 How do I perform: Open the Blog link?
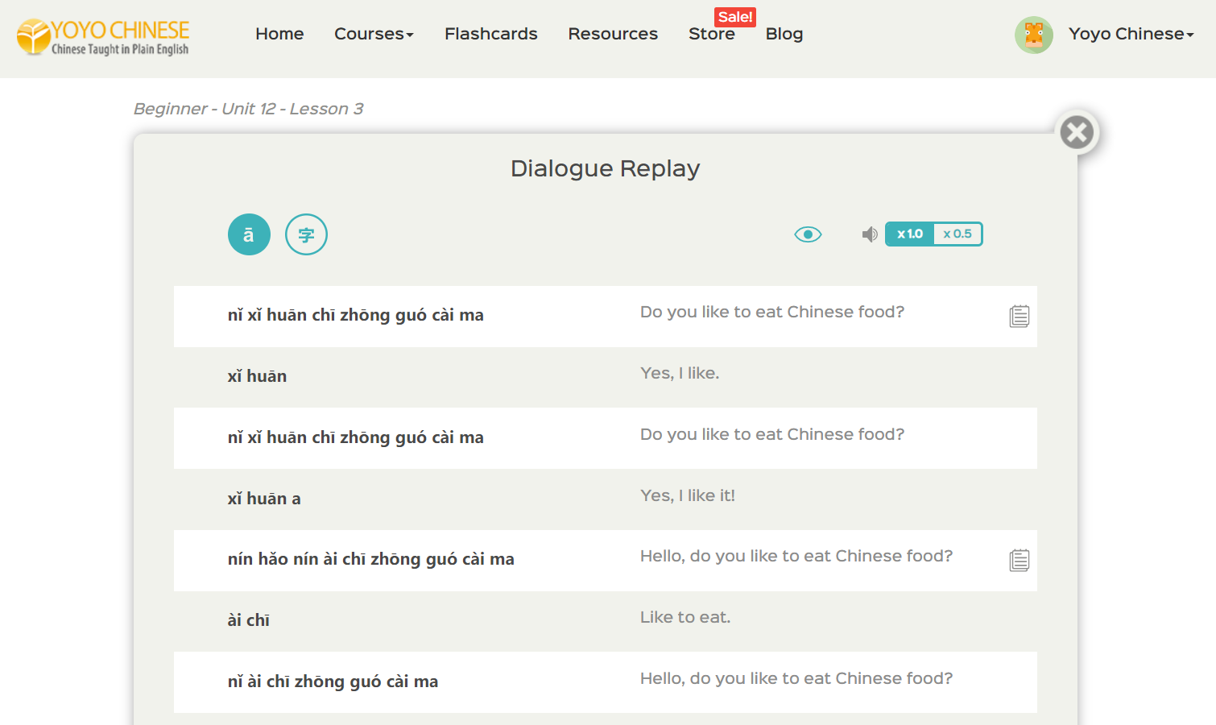784,34
